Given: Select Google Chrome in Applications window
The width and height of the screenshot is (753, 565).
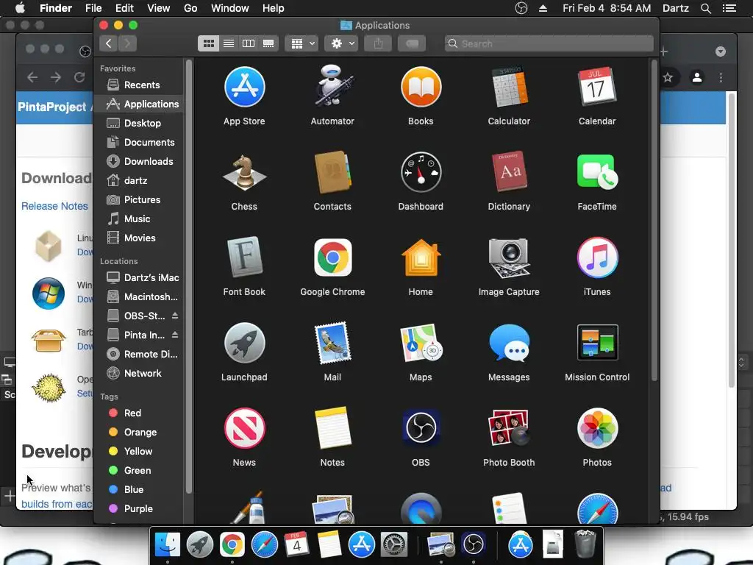Looking at the screenshot, I should coord(332,257).
